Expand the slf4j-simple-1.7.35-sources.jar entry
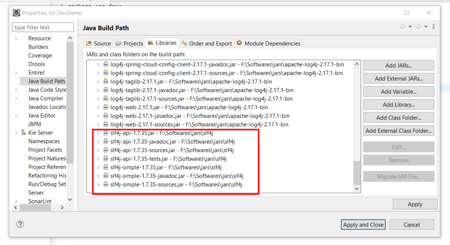 [98, 184]
